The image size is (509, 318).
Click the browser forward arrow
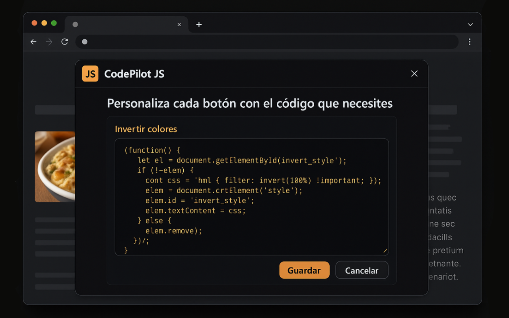click(x=49, y=42)
